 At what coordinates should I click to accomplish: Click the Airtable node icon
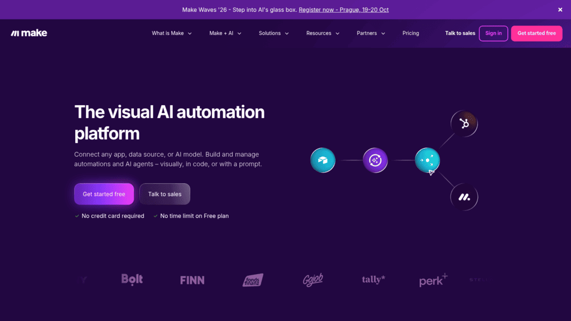323,160
